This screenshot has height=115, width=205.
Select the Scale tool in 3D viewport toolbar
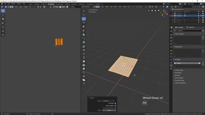(x=84, y=26)
